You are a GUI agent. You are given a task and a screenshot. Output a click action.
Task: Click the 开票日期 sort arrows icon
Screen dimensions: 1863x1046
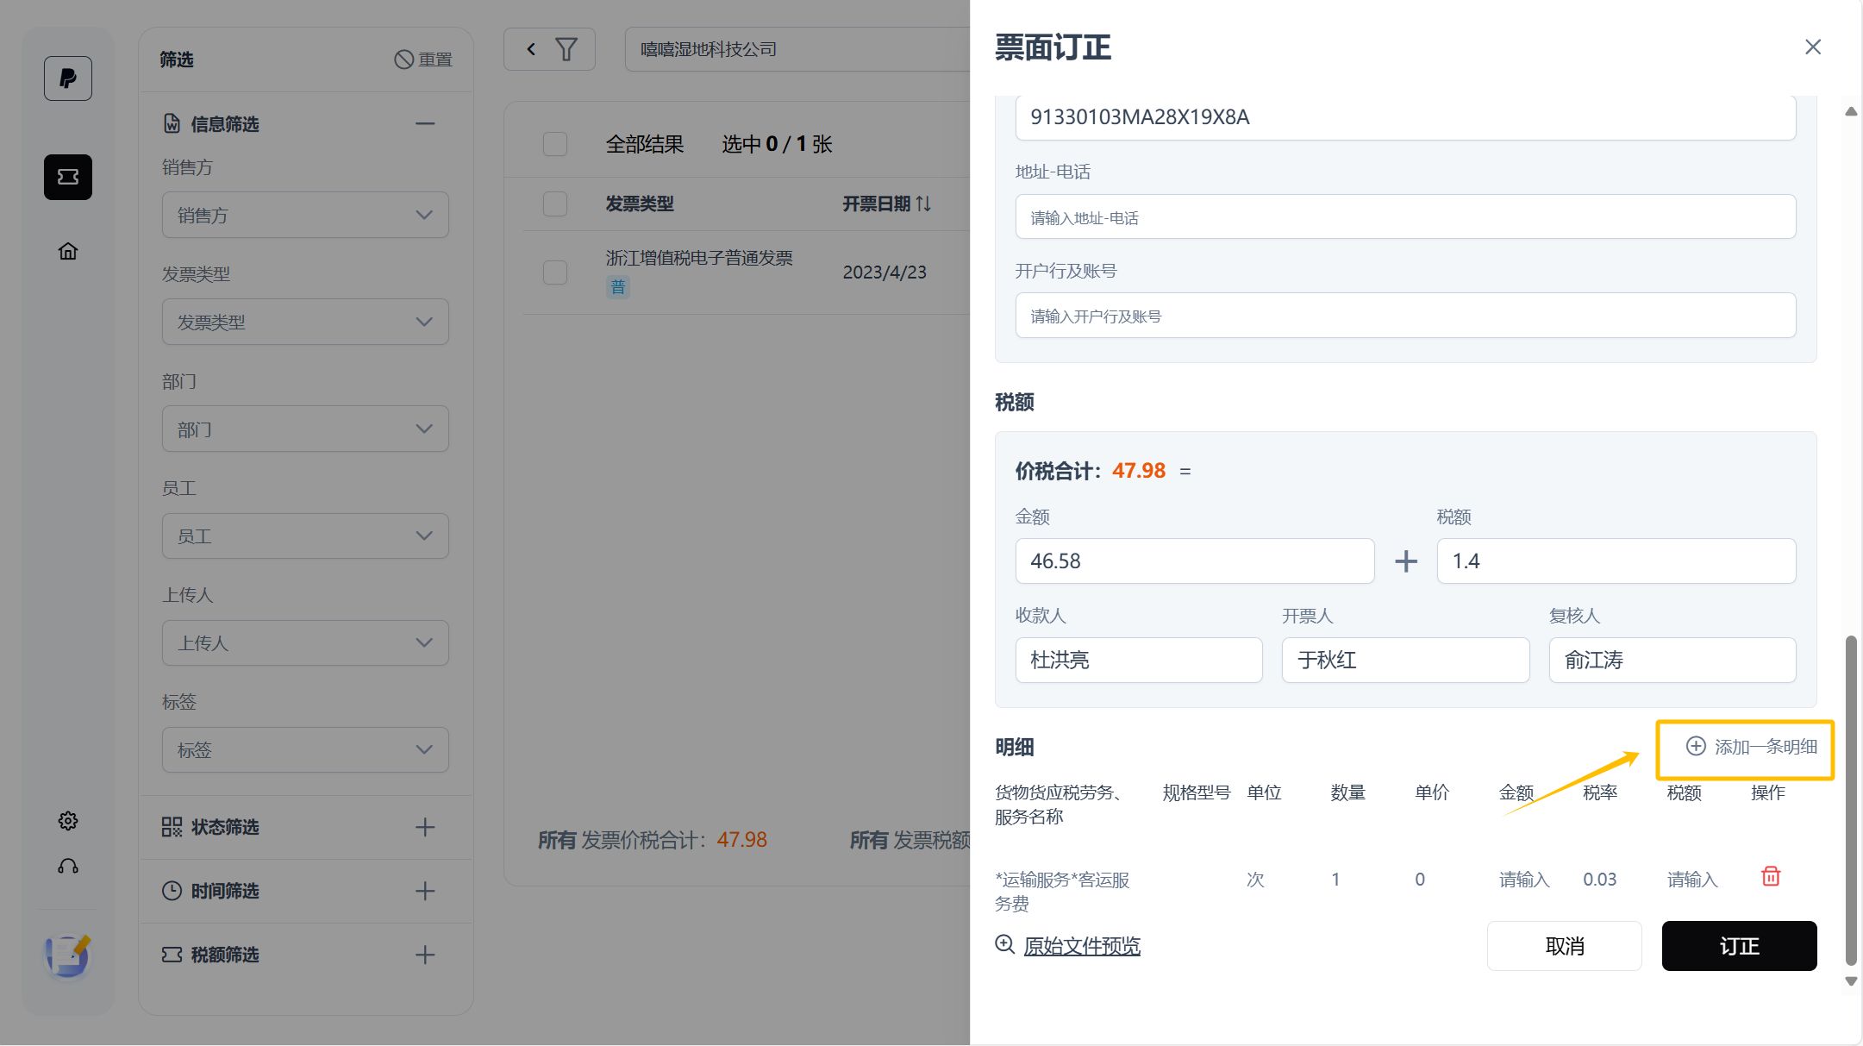(x=923, y=204)
